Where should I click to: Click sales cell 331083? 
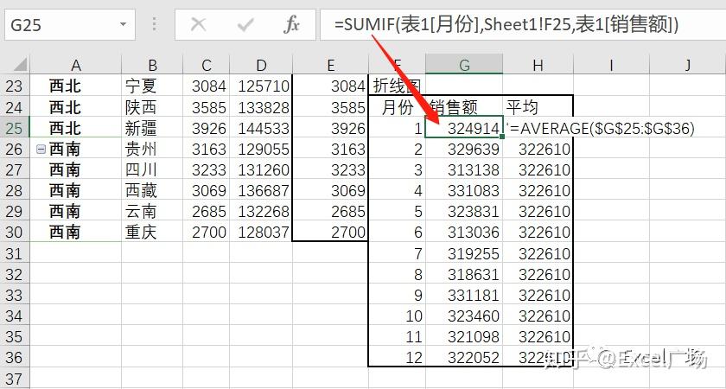coord(464,190)
